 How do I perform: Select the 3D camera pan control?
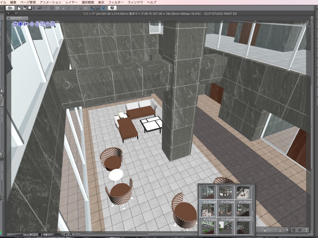tap(20, 24)
